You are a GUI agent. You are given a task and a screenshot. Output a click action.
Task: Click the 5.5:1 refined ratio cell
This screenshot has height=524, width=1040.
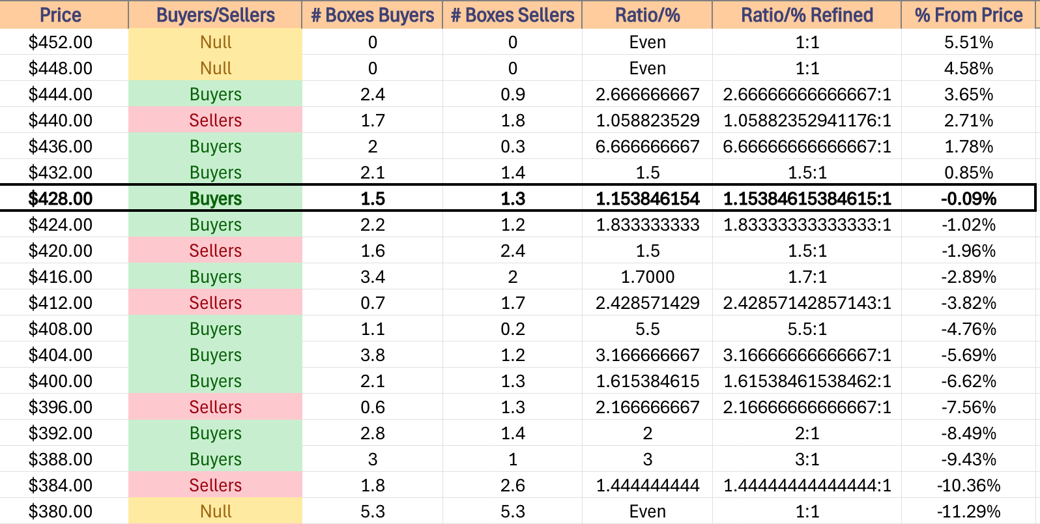[807, 329]
